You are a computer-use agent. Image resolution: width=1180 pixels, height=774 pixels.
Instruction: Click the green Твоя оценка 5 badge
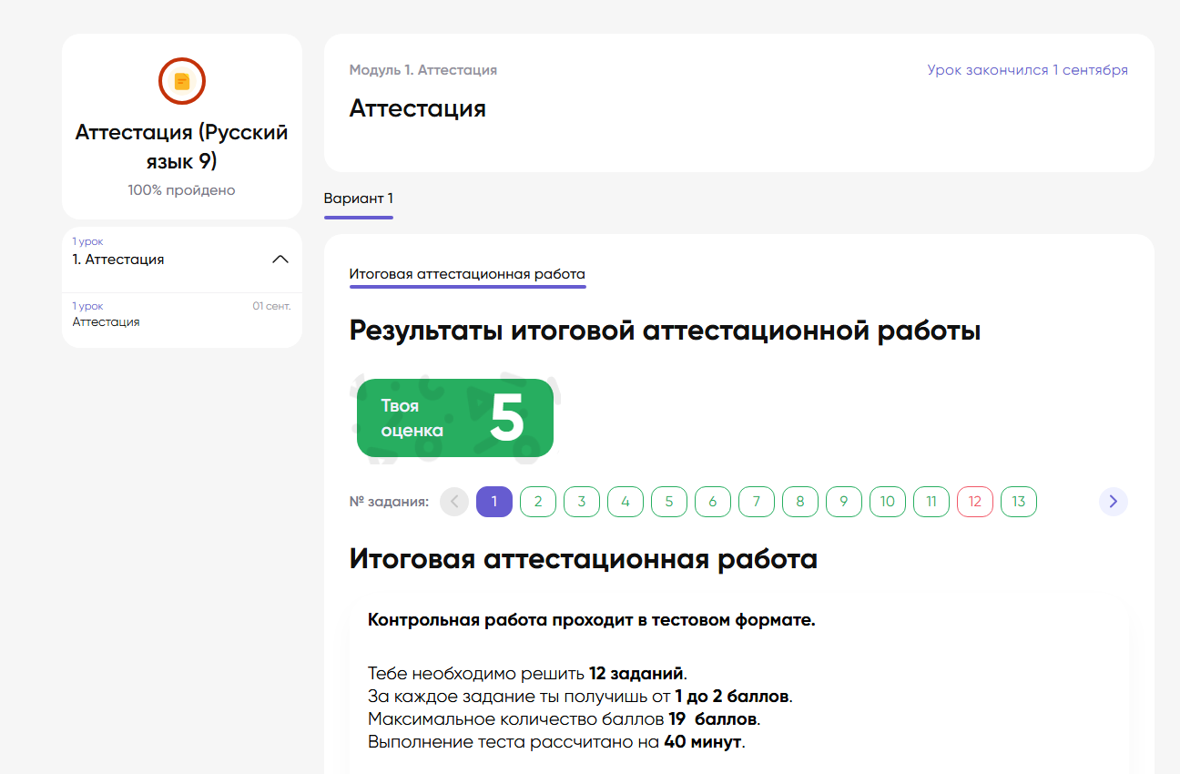(x=455, y=418)
